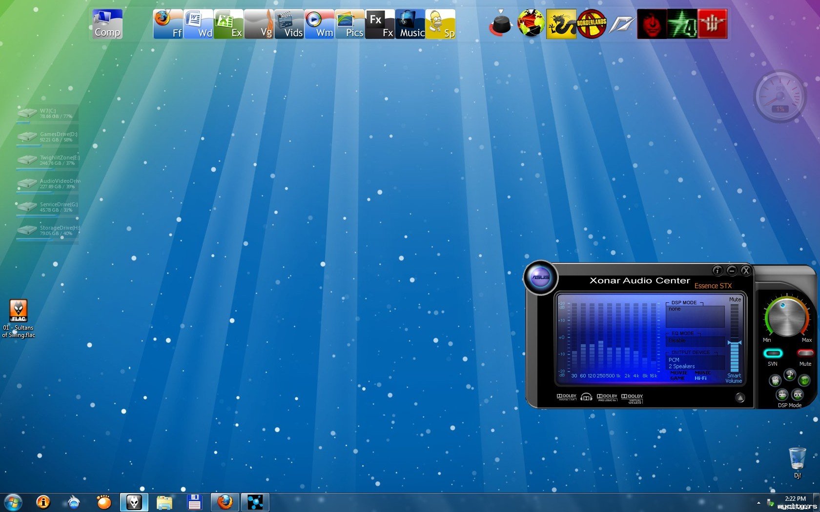Expand the Xonar panel with the up arrow
Image resolution: width=820 pixels, height=512 pixels.
click(740, 398)
